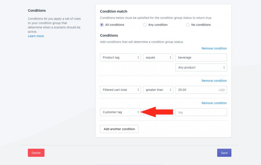Click the Save button
This screenshot has width=261, height=165.
(224, 153)
